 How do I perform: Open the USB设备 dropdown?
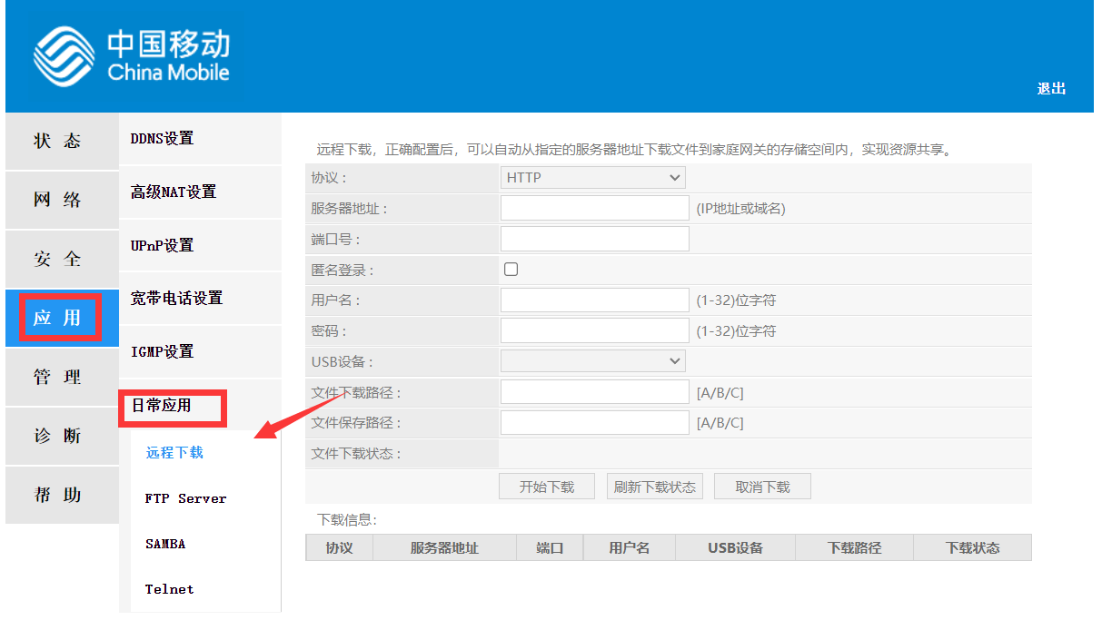pyautogui.click(x=593, y=361)
